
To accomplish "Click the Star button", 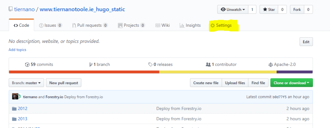I will 269,10.
